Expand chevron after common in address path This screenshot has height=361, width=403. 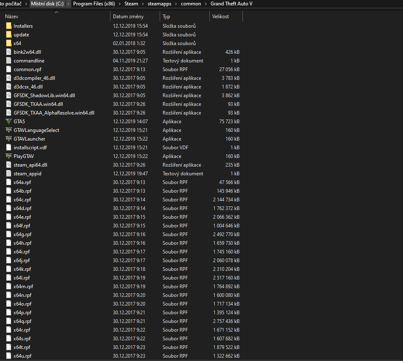(206, 4)
